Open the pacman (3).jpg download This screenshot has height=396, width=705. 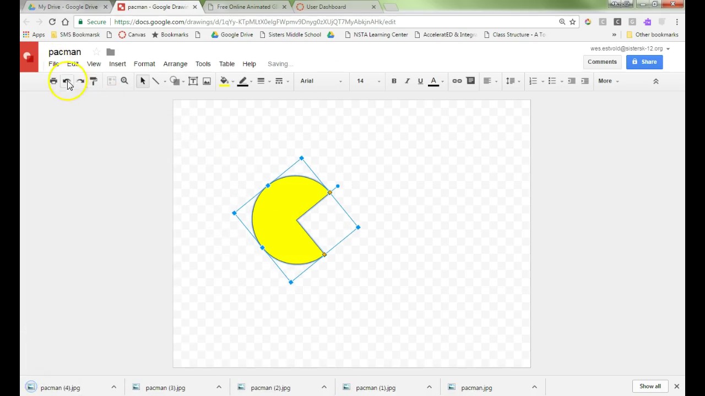click(165, 388)
